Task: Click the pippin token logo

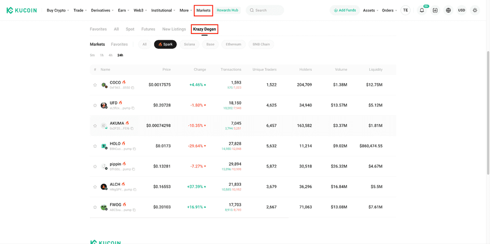Action: 104,167
